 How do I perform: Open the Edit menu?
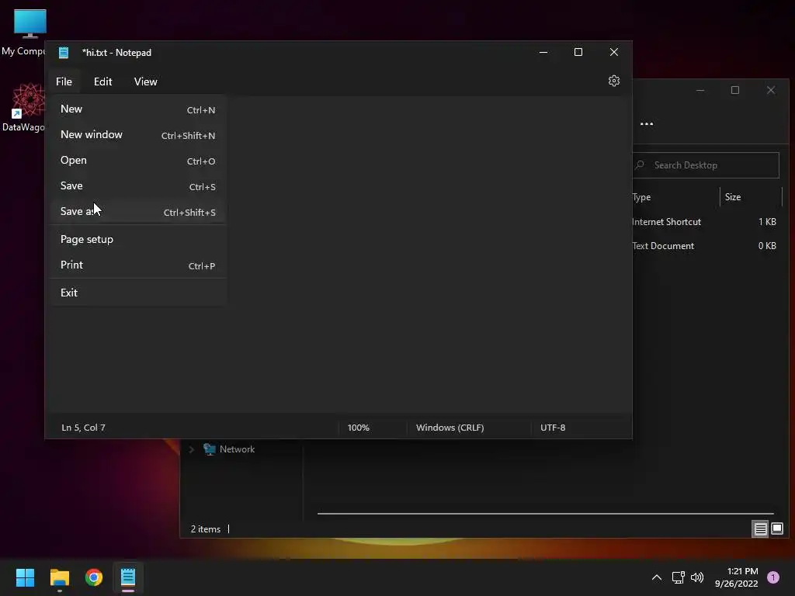(x=103, y=81)
